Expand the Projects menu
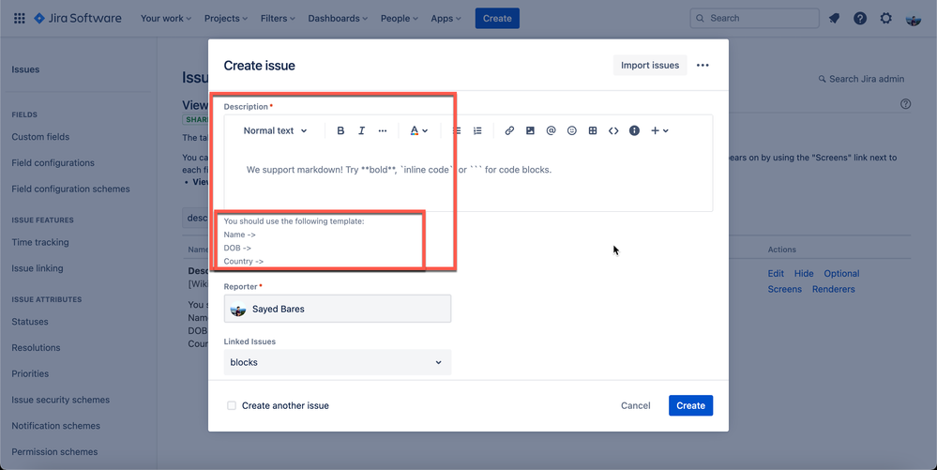Screen dimensions: 937x470 226,19
